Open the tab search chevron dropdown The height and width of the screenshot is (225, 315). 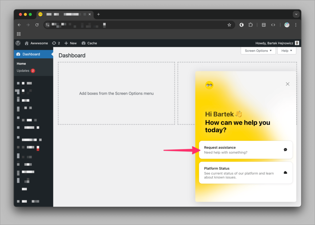(296, 14)
